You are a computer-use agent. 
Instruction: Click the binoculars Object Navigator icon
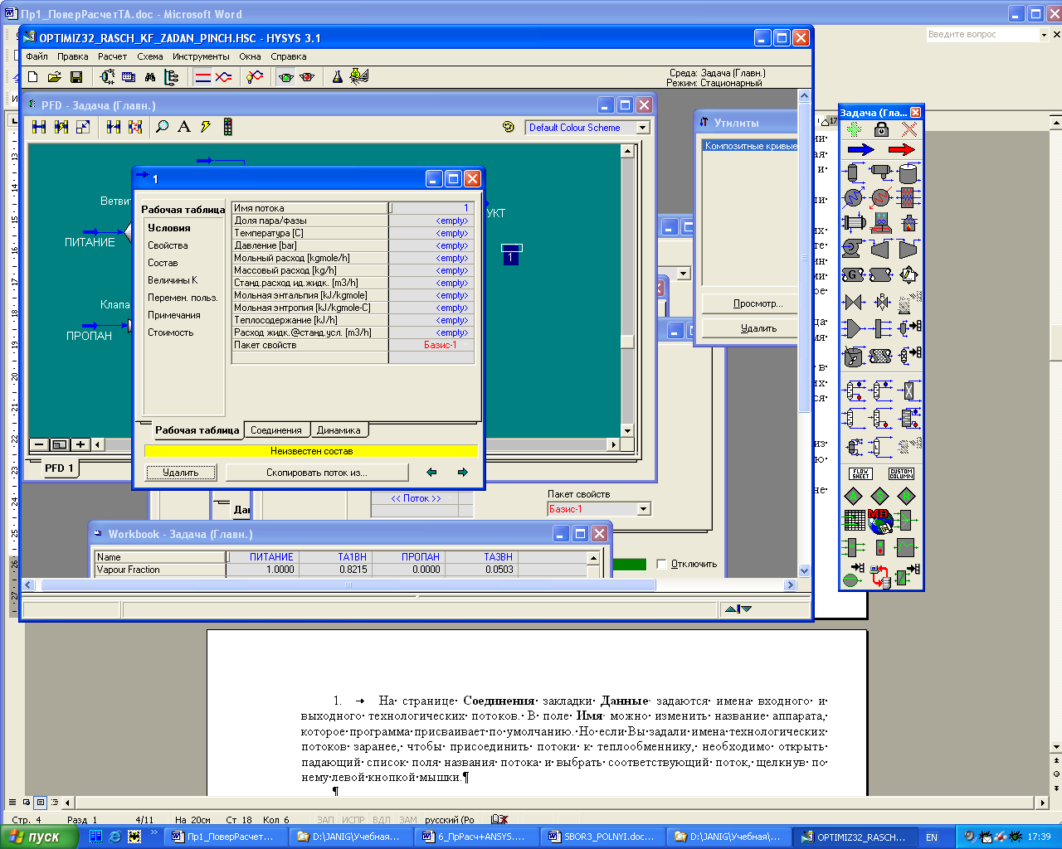150,77
